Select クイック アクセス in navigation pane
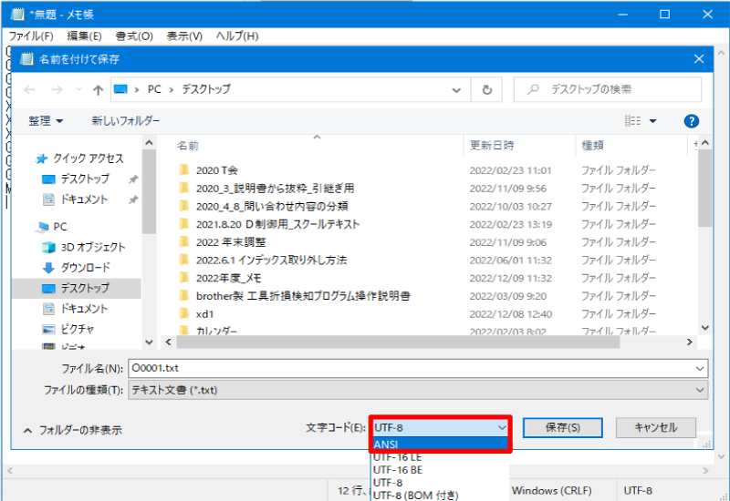Image resolution: width=730 pixels, height=501 pixels. [x=79, y=158]
